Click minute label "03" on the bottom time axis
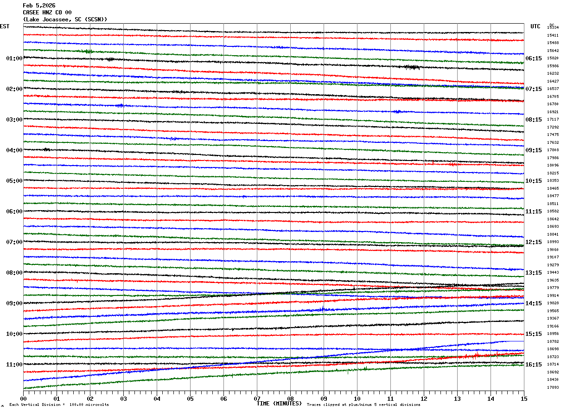The width and height of the screenshot is (561, 411). coord(123,398)
